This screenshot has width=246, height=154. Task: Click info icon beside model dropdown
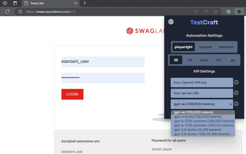[236, 104]
